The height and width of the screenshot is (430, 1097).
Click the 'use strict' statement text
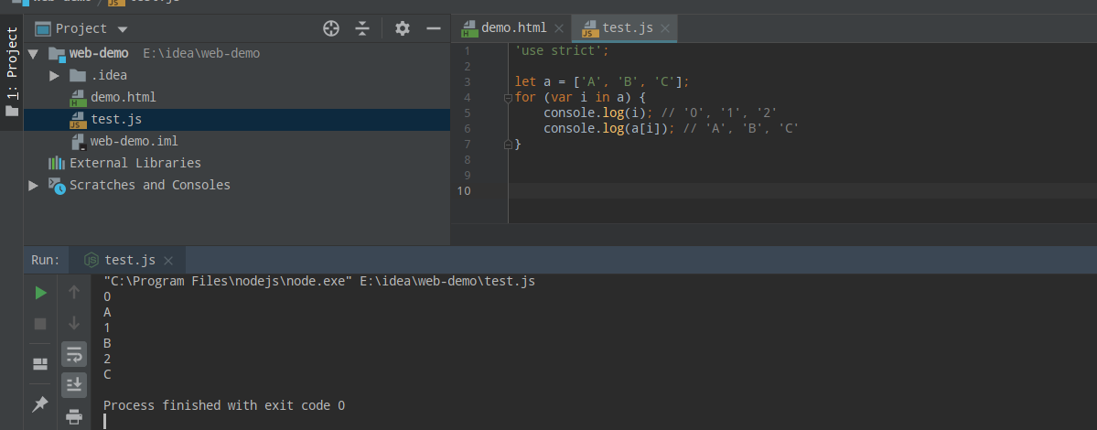coord(563,51)
